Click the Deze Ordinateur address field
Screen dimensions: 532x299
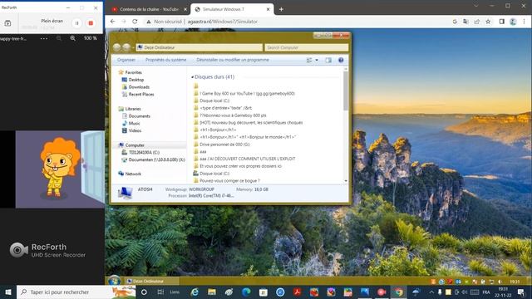point(199,47)
